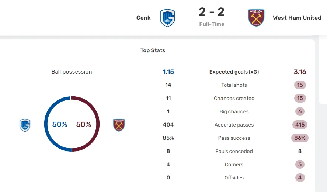
Task: Click West Ham's Big chances badge showing 6
Action: click(x=300, y=111)
